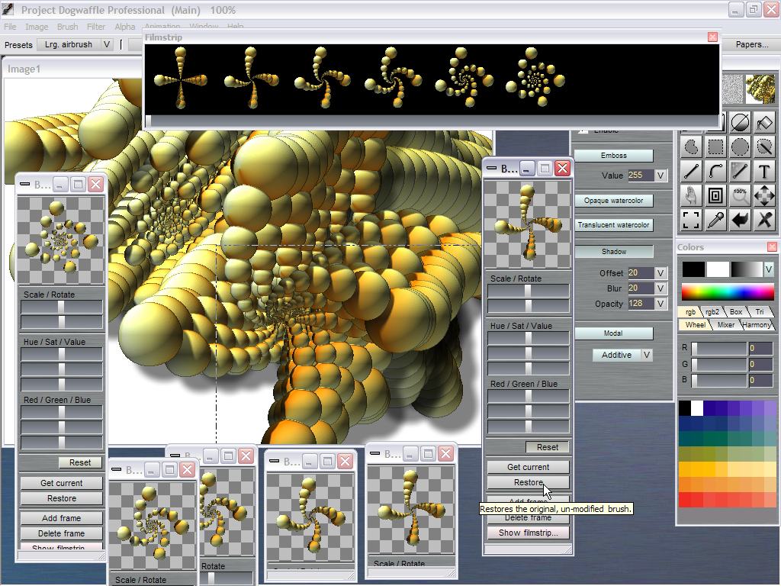The height and width of the screenshot is (586, 781).
Task: Click the 100% zoom magnifier tool
Action: point(740,195)
